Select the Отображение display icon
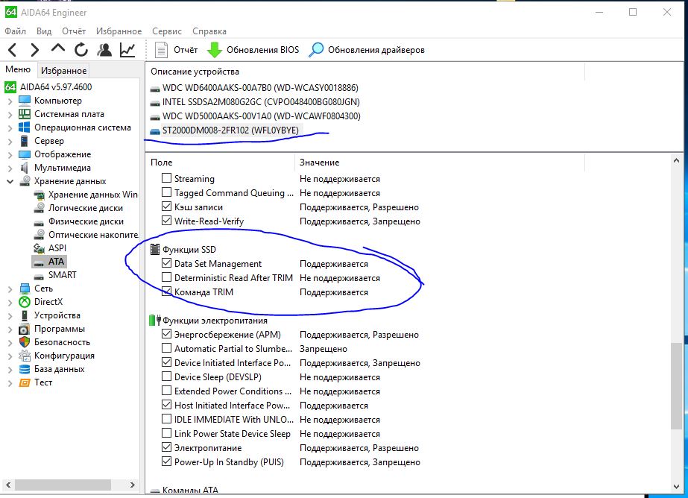688x498 pixels. 25,154
